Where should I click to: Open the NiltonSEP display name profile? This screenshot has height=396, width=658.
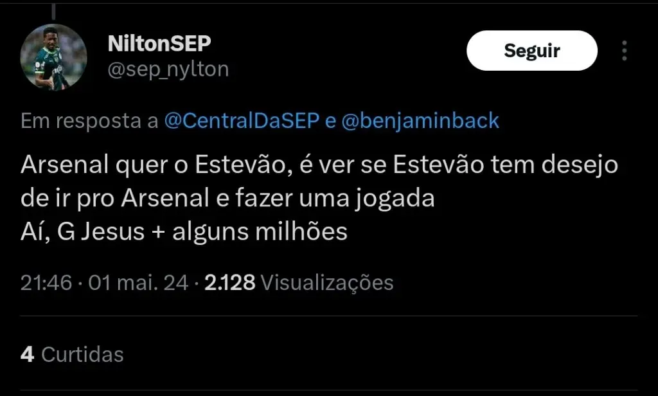(x=159, y=43)
